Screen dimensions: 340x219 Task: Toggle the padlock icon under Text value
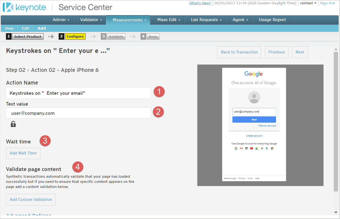point(13,124)
